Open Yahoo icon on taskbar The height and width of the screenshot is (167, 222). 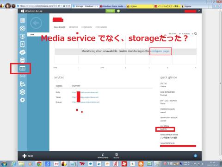82,164
